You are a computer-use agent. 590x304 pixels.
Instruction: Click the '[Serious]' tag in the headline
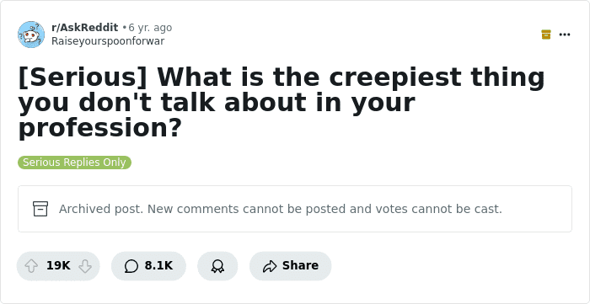83,77
